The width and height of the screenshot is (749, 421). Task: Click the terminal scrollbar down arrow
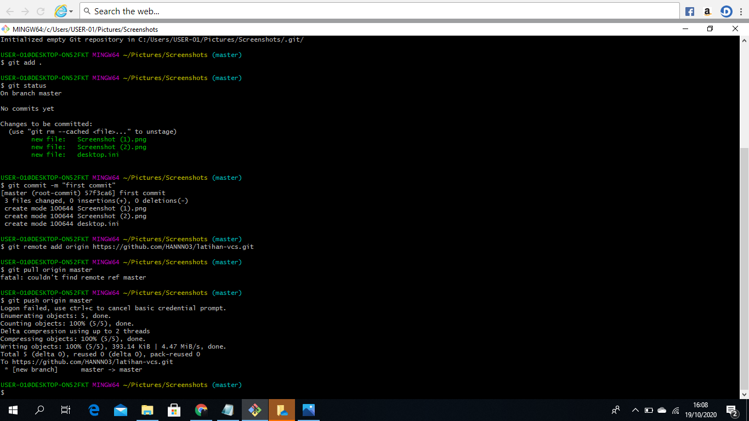click(x=744, y=394)
